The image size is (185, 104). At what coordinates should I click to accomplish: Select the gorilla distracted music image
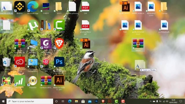(x=138, y=27)
